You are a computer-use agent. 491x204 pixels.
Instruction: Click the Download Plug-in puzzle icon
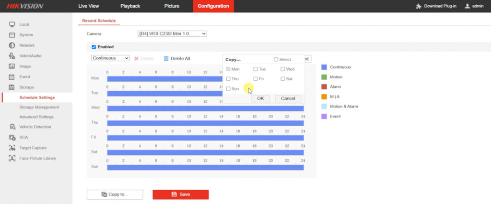point(419,6)
